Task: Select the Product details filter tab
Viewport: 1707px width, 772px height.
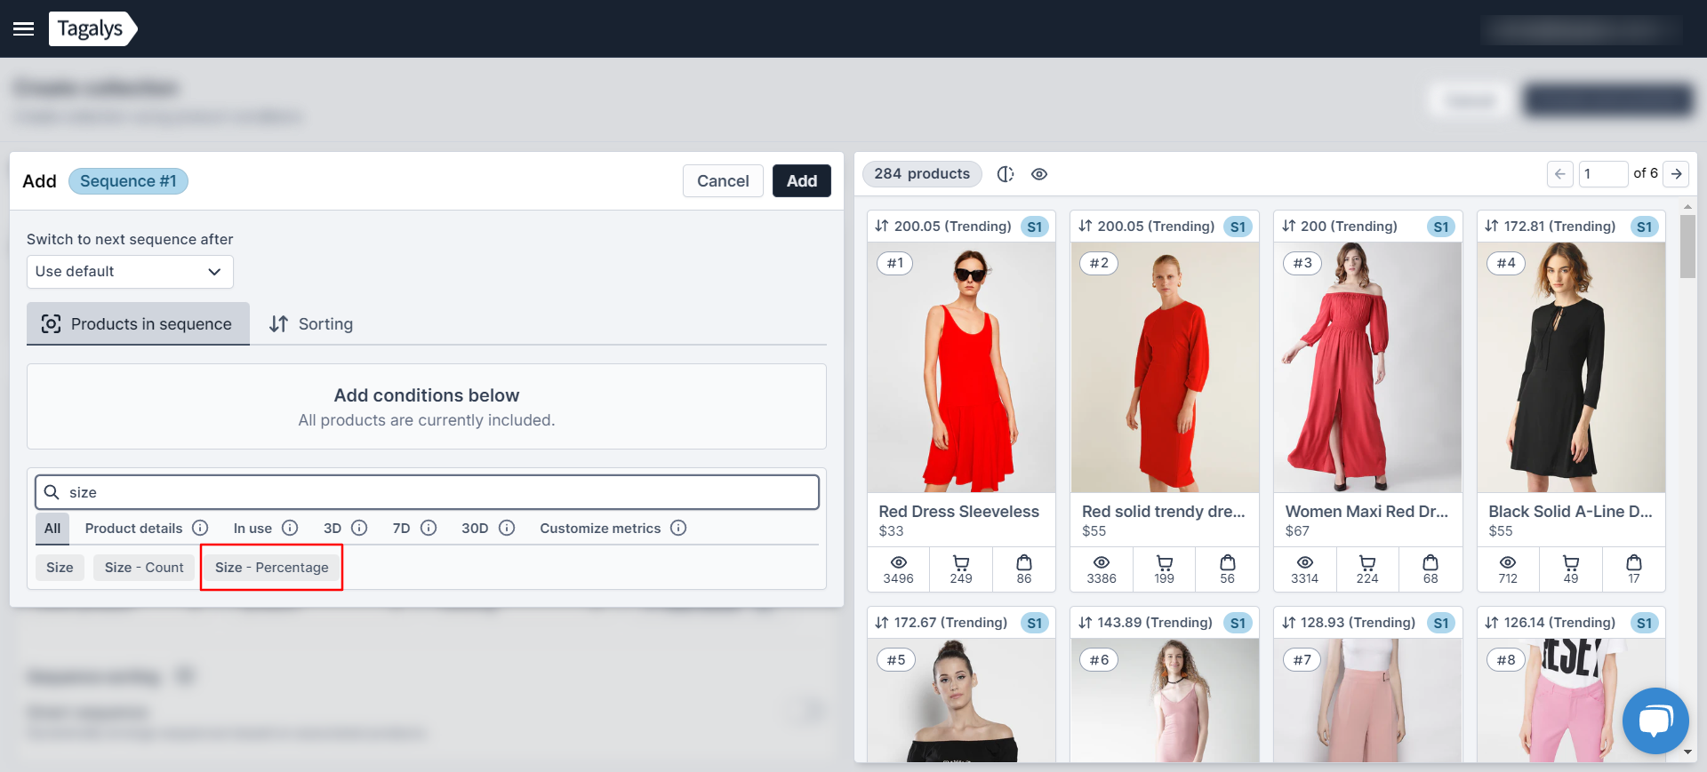Action: pos(134,529)
